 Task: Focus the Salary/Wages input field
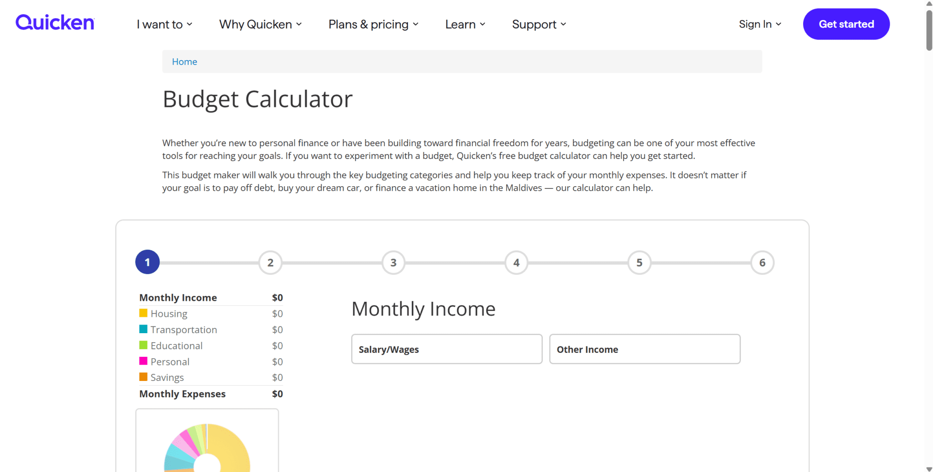[446, 349]
